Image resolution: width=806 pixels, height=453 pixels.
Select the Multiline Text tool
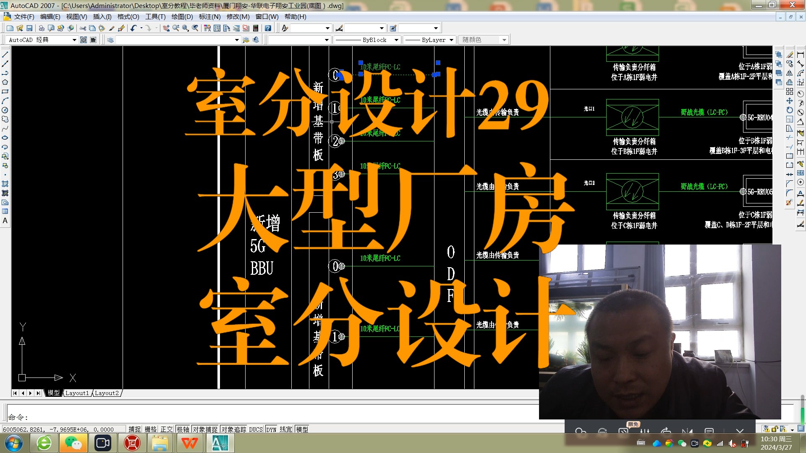(x=5, y=221)
